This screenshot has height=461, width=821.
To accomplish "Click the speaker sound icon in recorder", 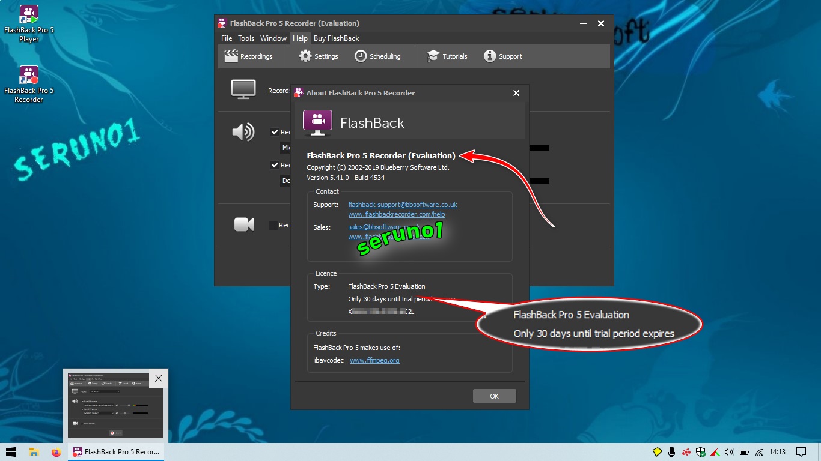I will [243, 132].
